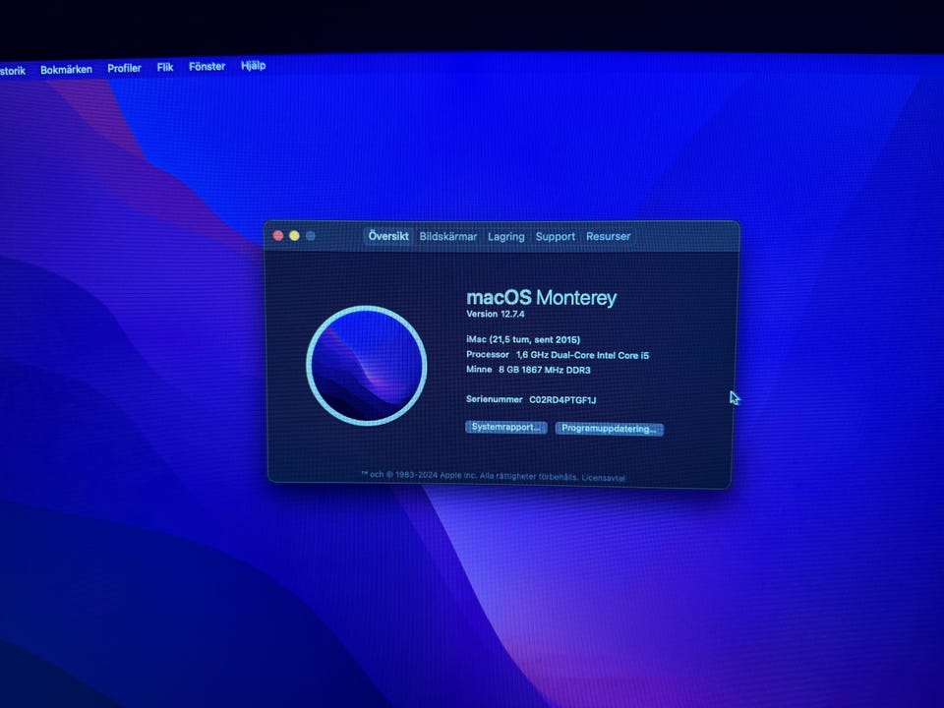Switch to the Översikt tab
The image size is (944, 708).
point(388,236)
